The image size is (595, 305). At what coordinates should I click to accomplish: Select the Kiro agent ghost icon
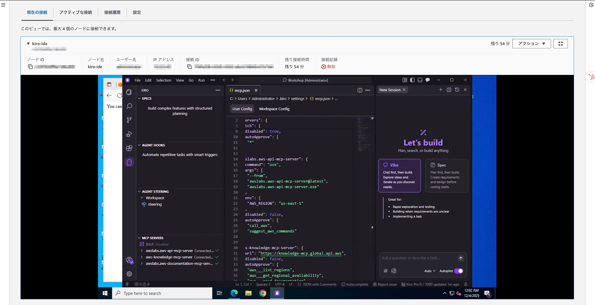(x=129, y=162)
